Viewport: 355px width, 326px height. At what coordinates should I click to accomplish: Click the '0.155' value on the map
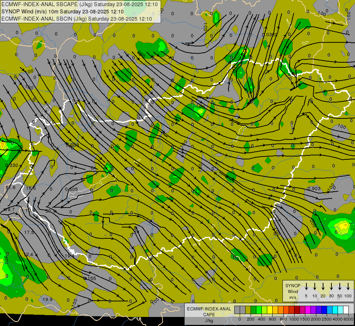click(x=90, y=278)
